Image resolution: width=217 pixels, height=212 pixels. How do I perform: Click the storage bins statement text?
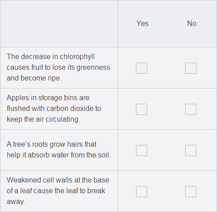point(54,109)
